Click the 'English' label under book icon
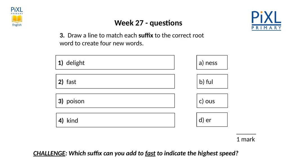This screenshot has width=288, height=162. [x=17, y=25]
